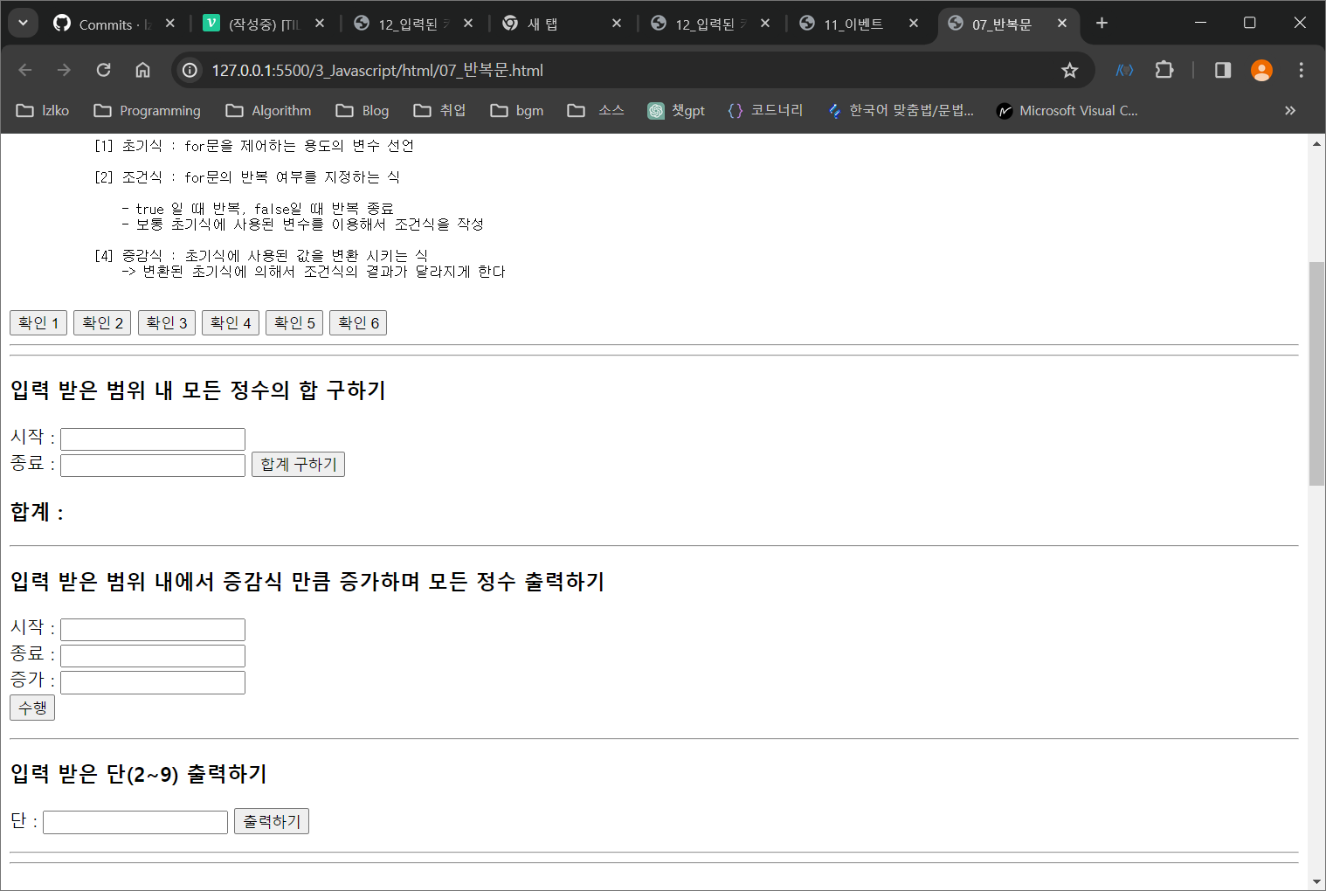The height and width of the screenshot is (891, 1326).
Task: Open the browser side panel icon
Action: [x=1222, y=70]
